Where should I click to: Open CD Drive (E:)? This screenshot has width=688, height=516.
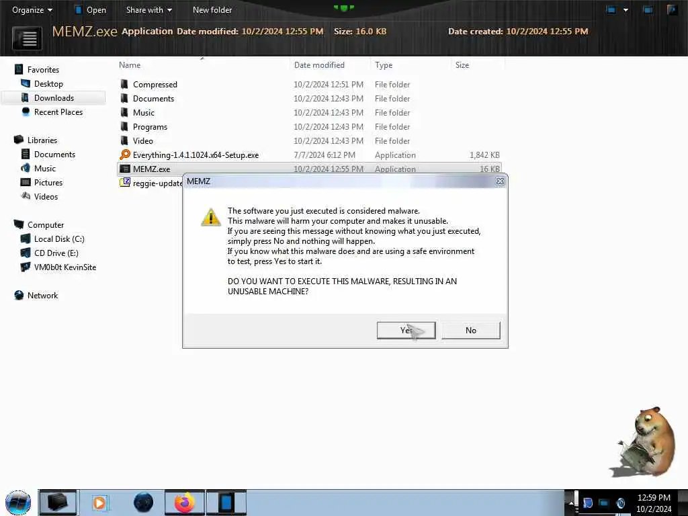(x=56, y=253)
